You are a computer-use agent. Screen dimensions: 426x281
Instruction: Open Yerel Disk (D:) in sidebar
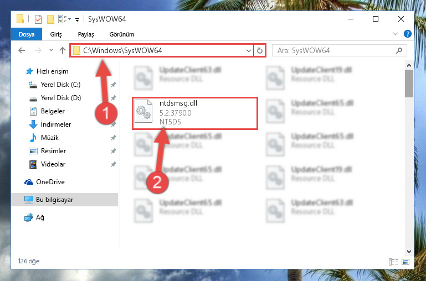click(x=61, y=98)
